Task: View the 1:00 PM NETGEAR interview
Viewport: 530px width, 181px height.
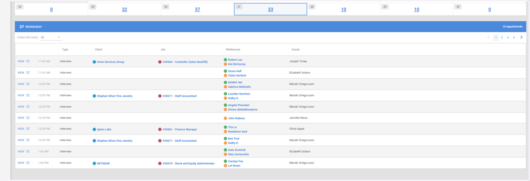Action: click(21, 163)
